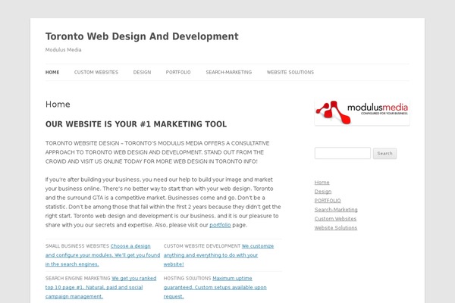Click the 'Modulus Media' tagline text

pos(63,50)
